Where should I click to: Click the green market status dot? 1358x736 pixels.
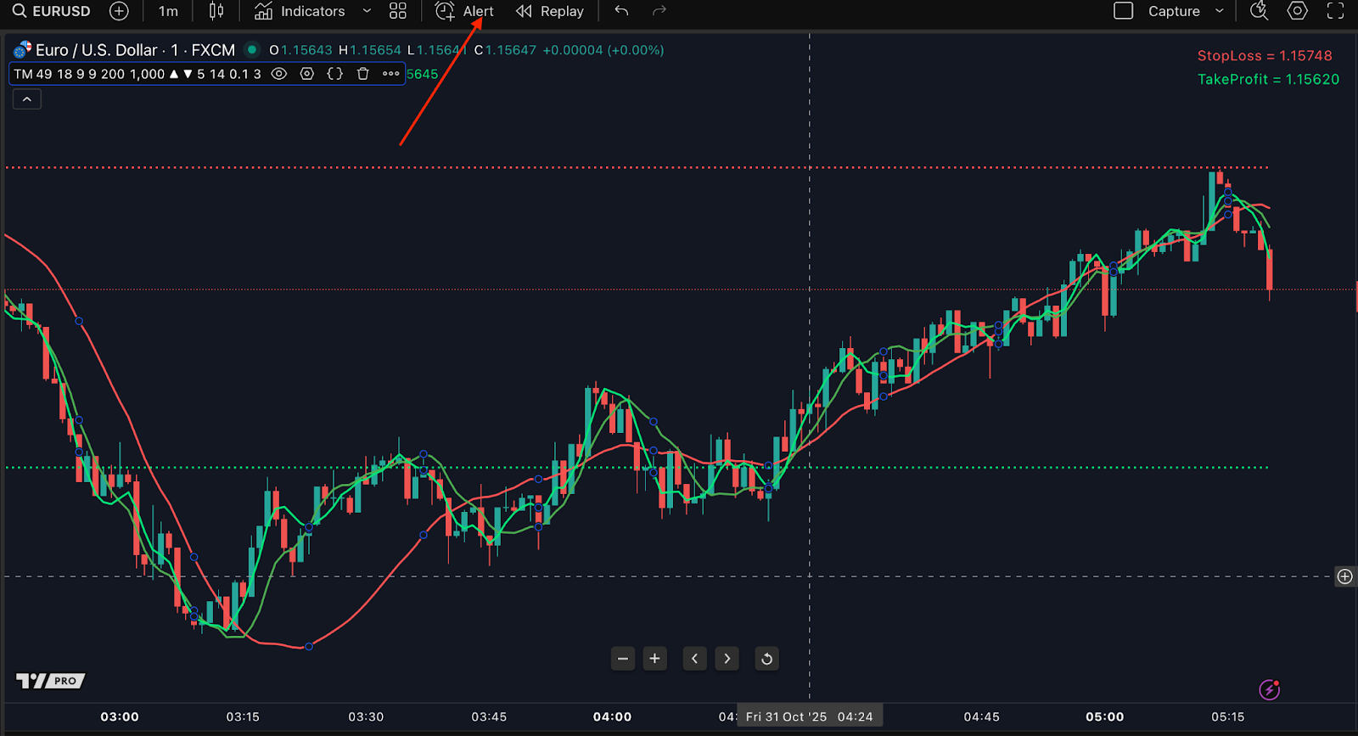coord(251,49)
